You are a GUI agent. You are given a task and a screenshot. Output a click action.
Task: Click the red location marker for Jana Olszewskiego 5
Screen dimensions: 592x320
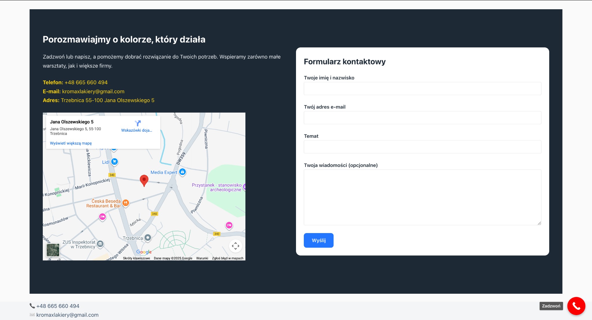144,180
